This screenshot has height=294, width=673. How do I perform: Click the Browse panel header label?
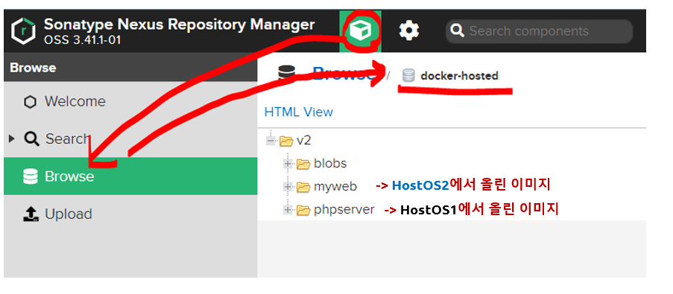(33, 68)
